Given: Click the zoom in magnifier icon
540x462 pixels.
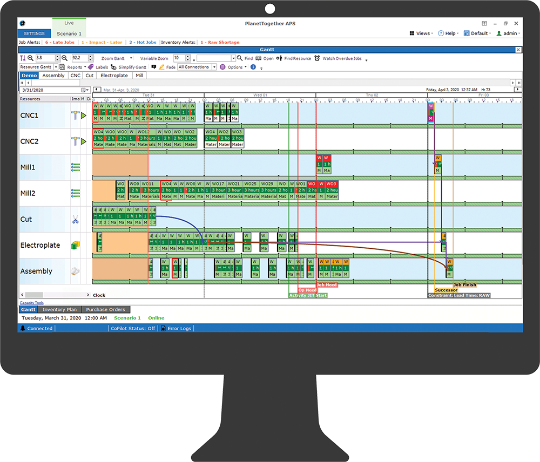Looking at the screenshot, I should [30, 58].
